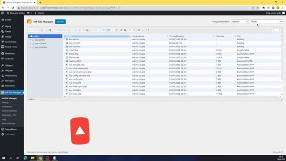Expand wp-includes folder in tree
This screenshot has width=286, height=161.
coord(31,47)
